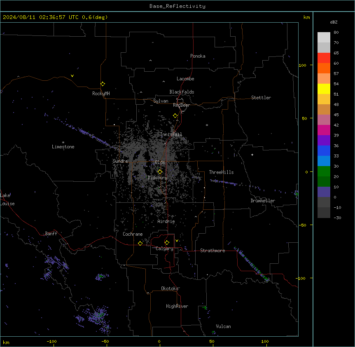Click the Olds town label

pos(160,162)
